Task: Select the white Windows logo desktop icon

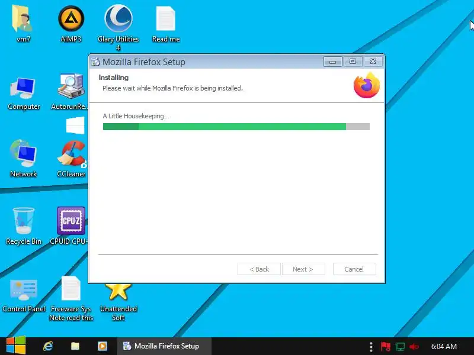Action: 75,125
